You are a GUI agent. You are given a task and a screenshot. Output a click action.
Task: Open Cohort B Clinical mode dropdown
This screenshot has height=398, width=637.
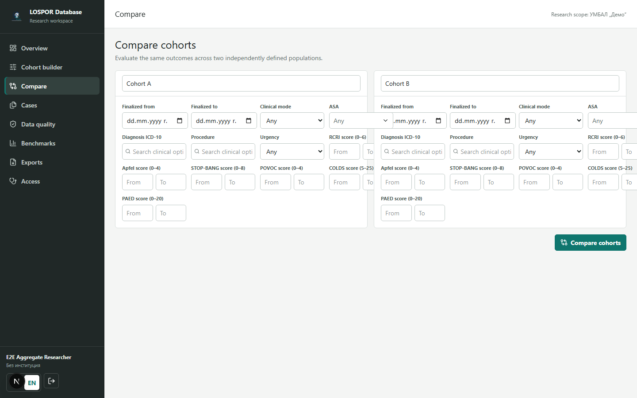(551, 121)
